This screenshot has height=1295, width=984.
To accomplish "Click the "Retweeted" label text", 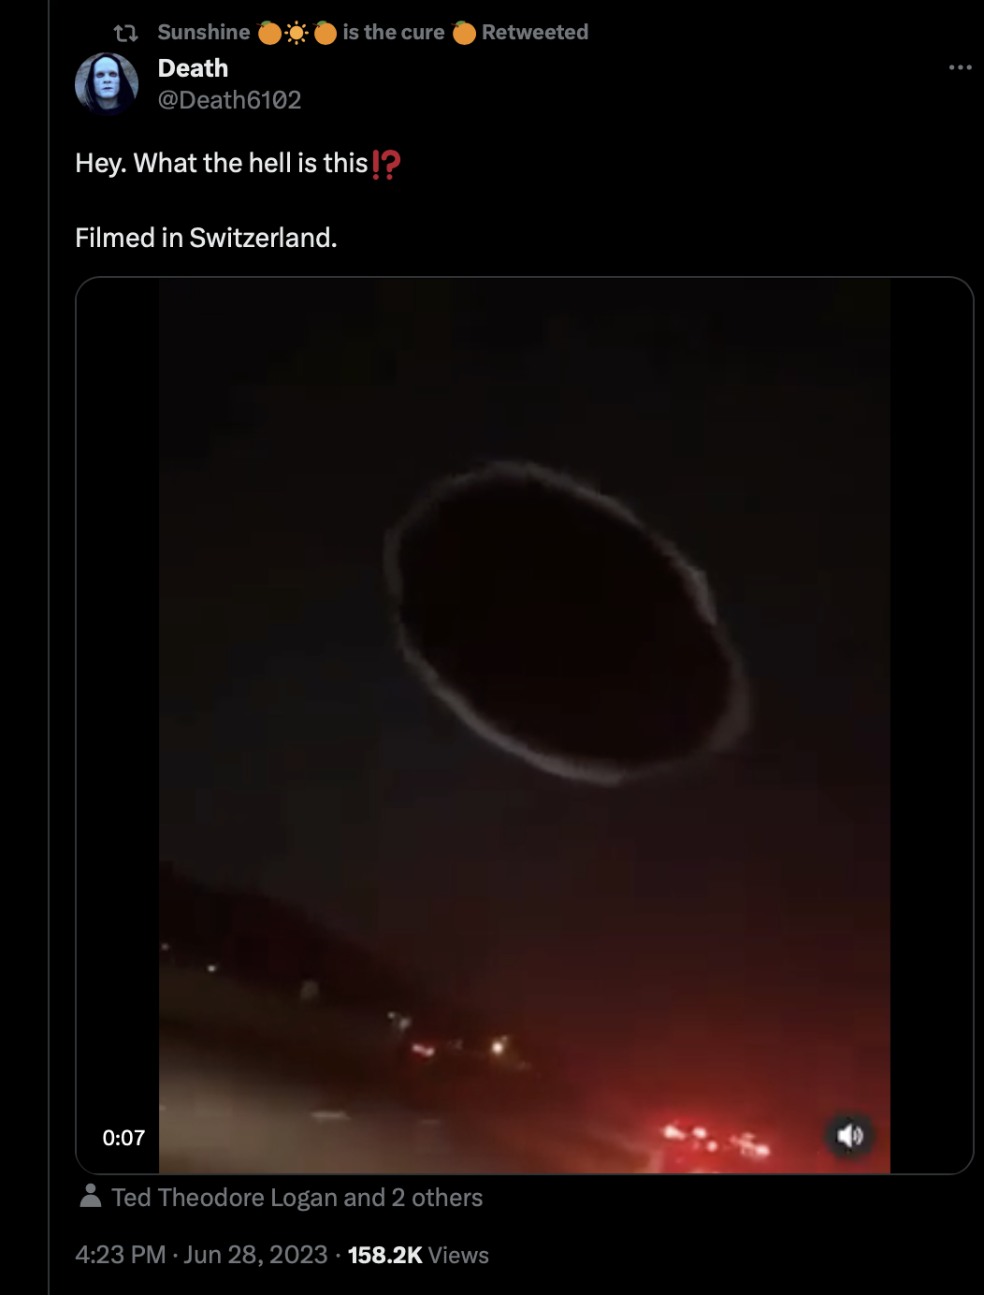I will click(x=535, y=33).
